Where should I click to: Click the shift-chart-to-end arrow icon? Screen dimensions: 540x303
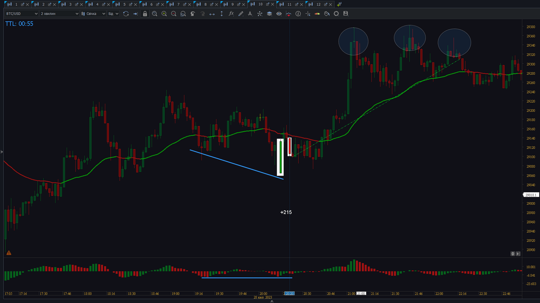(x=135, y=14)
